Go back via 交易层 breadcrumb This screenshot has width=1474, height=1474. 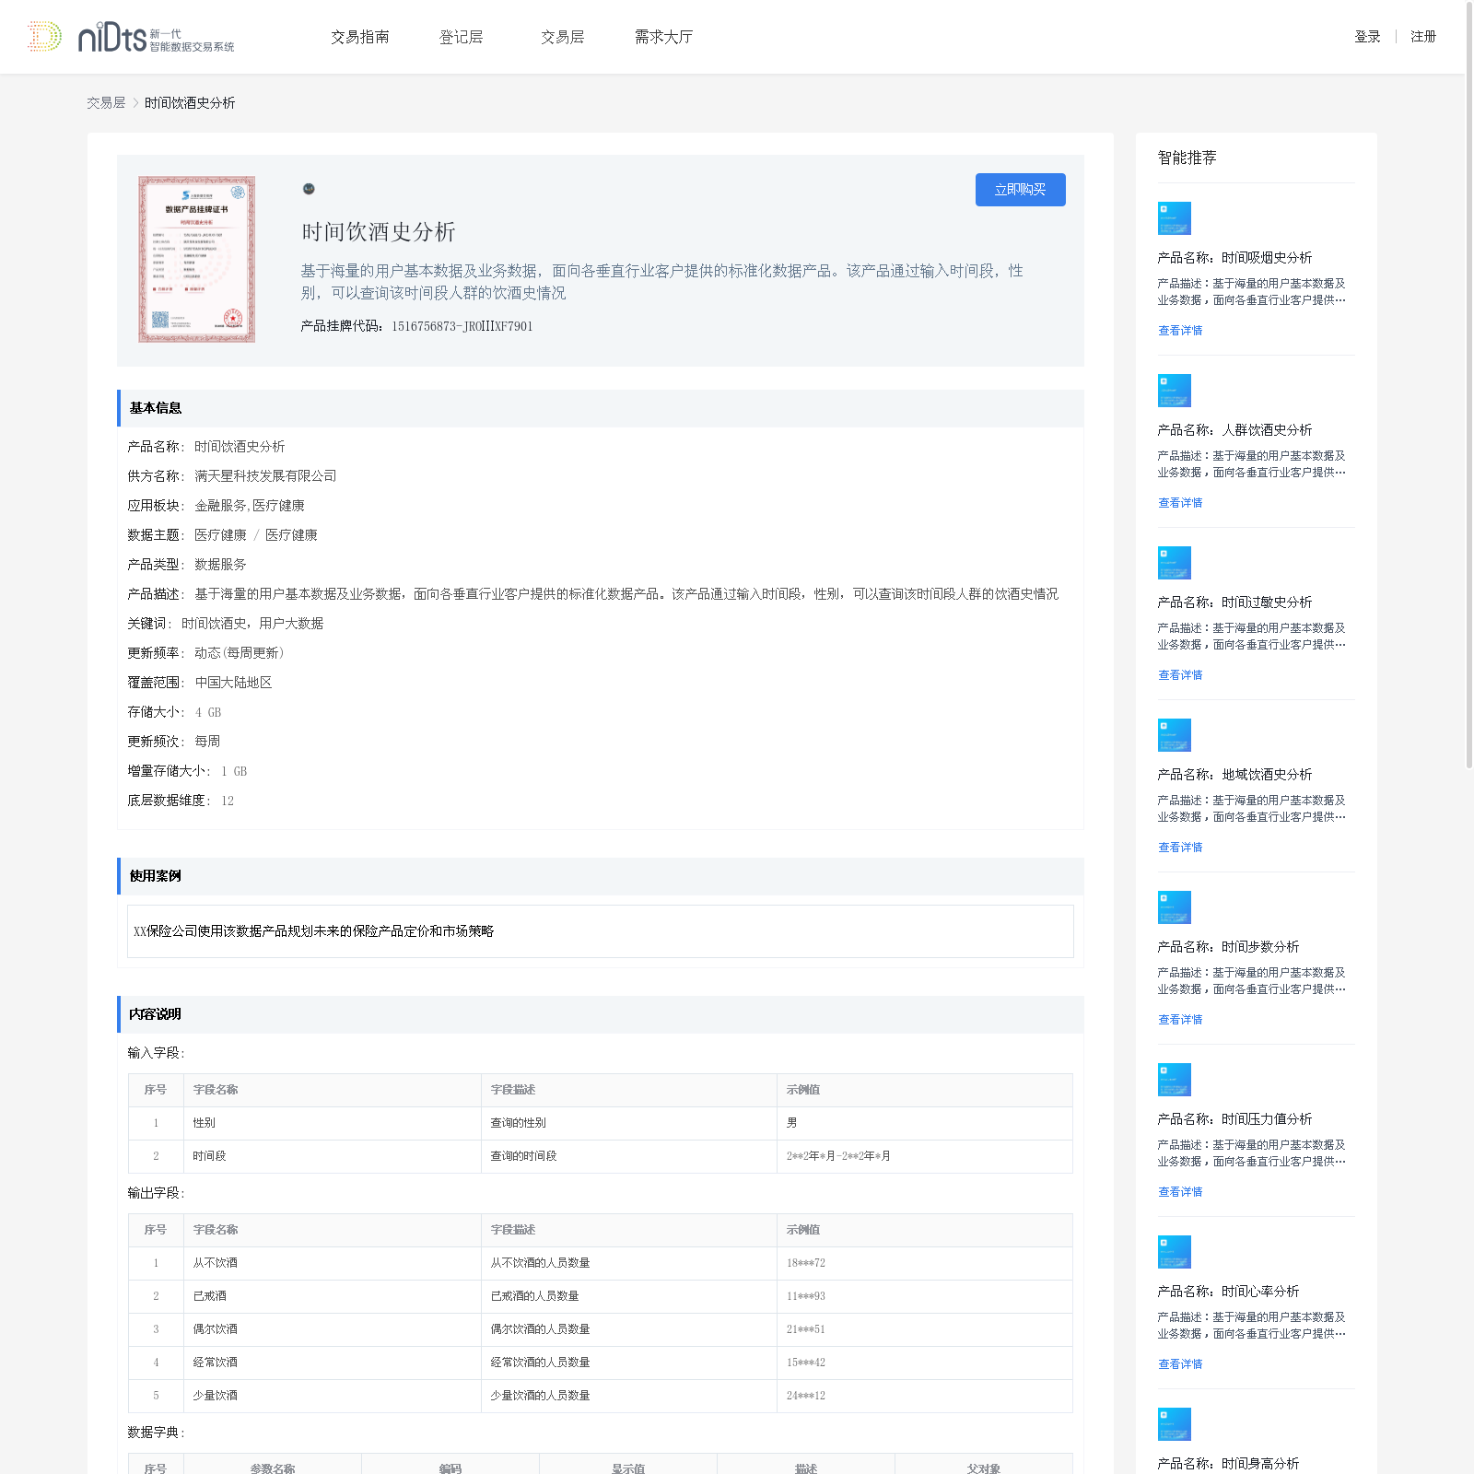coord(106,103)
